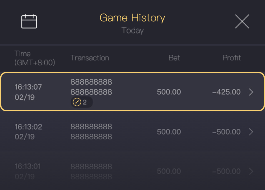Open the chevron on the 16:13:01 row
265x190 pixels.
point(251,171)
